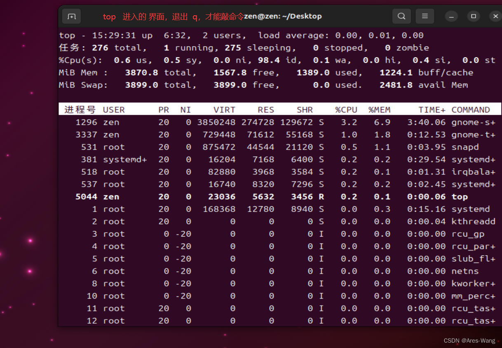Click the kworker+ command name
Viewport: 502px width, 348px height.
pyautogui.click(x=474, y=284)
